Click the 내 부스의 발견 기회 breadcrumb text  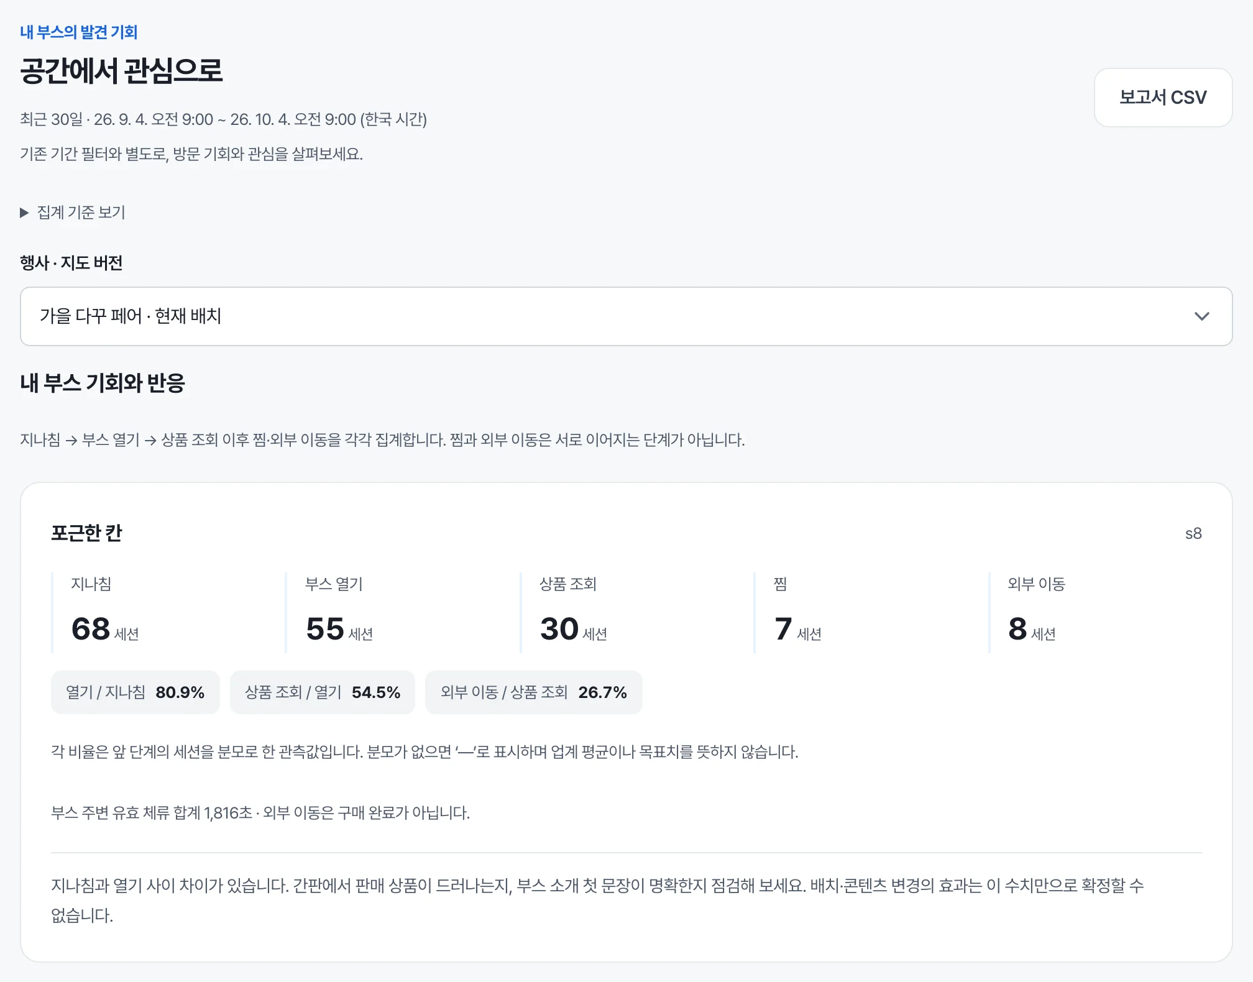point(79,32)
